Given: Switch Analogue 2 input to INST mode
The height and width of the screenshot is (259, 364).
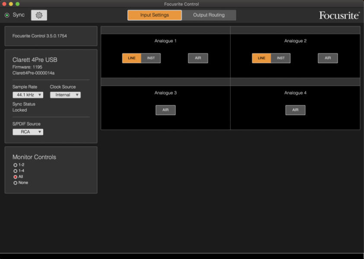Looking at the screenshot, I should [x=281, y=58].
